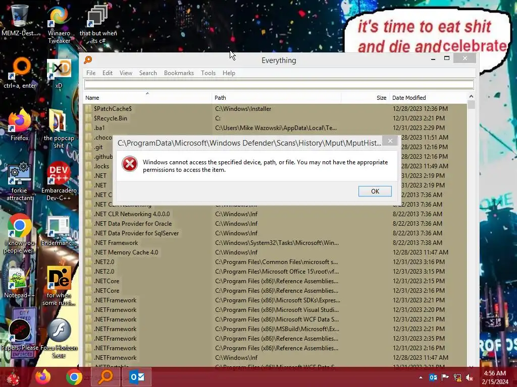Image resolution: width=517 pixels, height=387 pixels.
Task: Launch Notepad++ from the desktop
Action: (x=20, y=283)
